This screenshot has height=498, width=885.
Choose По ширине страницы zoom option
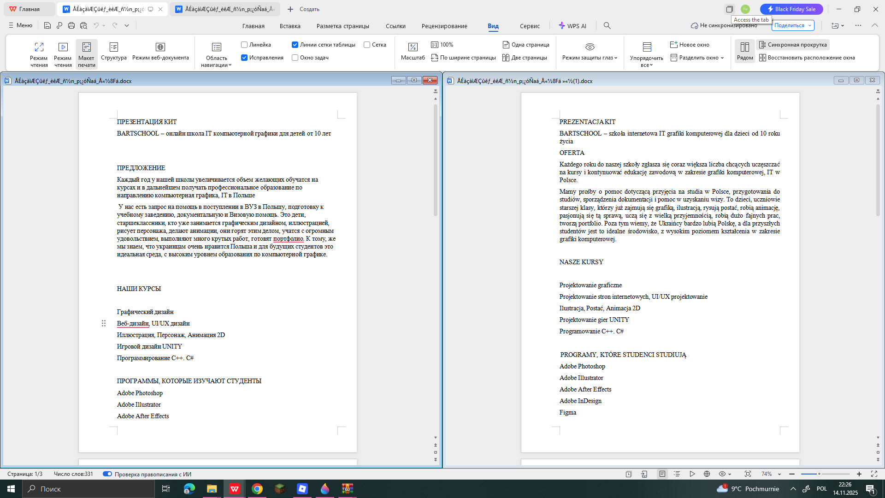coord(463,58)
